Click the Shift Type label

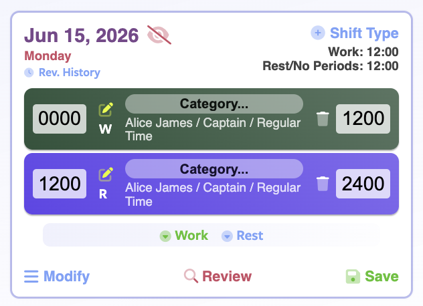[364, 33]
